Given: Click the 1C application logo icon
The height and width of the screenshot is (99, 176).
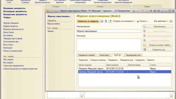Looking at the screenshot, I should 47,11.
